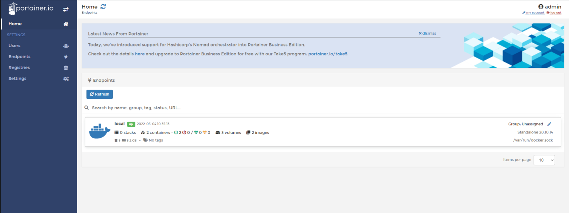Image resolution: width=569 pixels, height=213 pixels.
Task: Click the '2 images' count
Action: [260, 133]
